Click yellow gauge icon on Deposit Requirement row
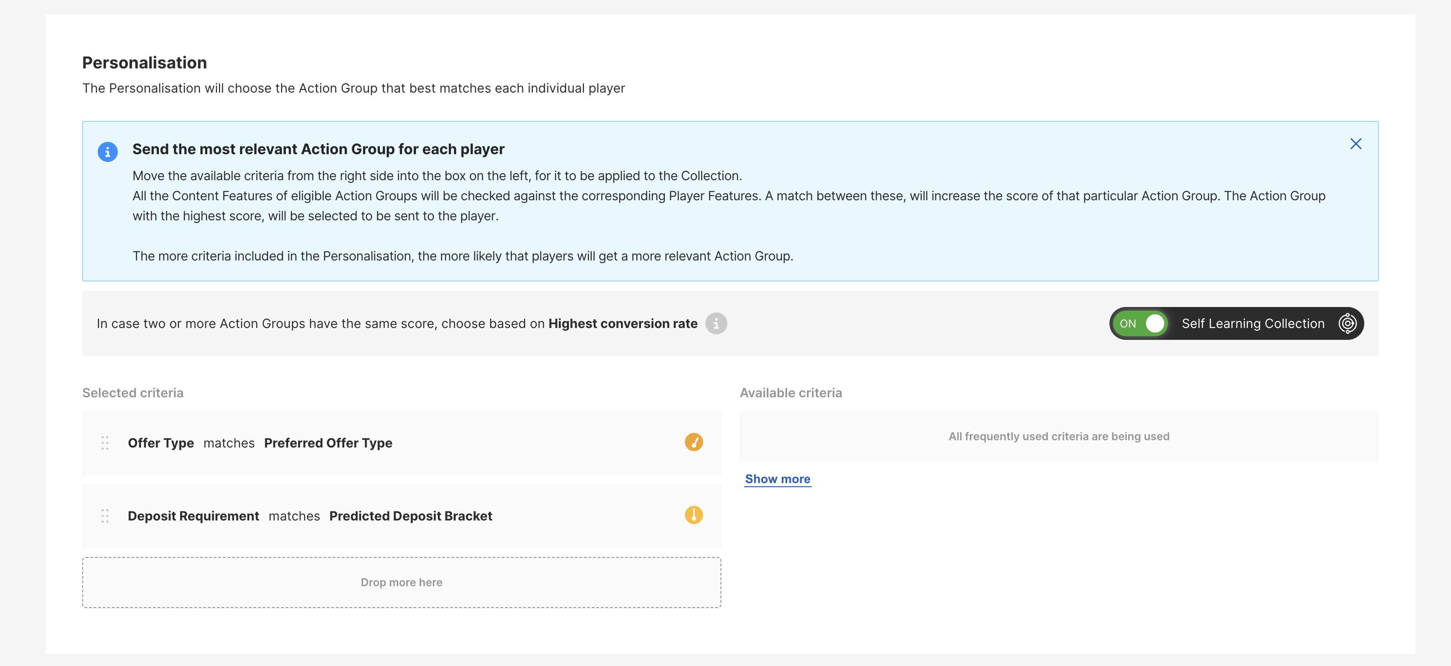Screen dimensions: 1451x666 [x=694, y=515]
